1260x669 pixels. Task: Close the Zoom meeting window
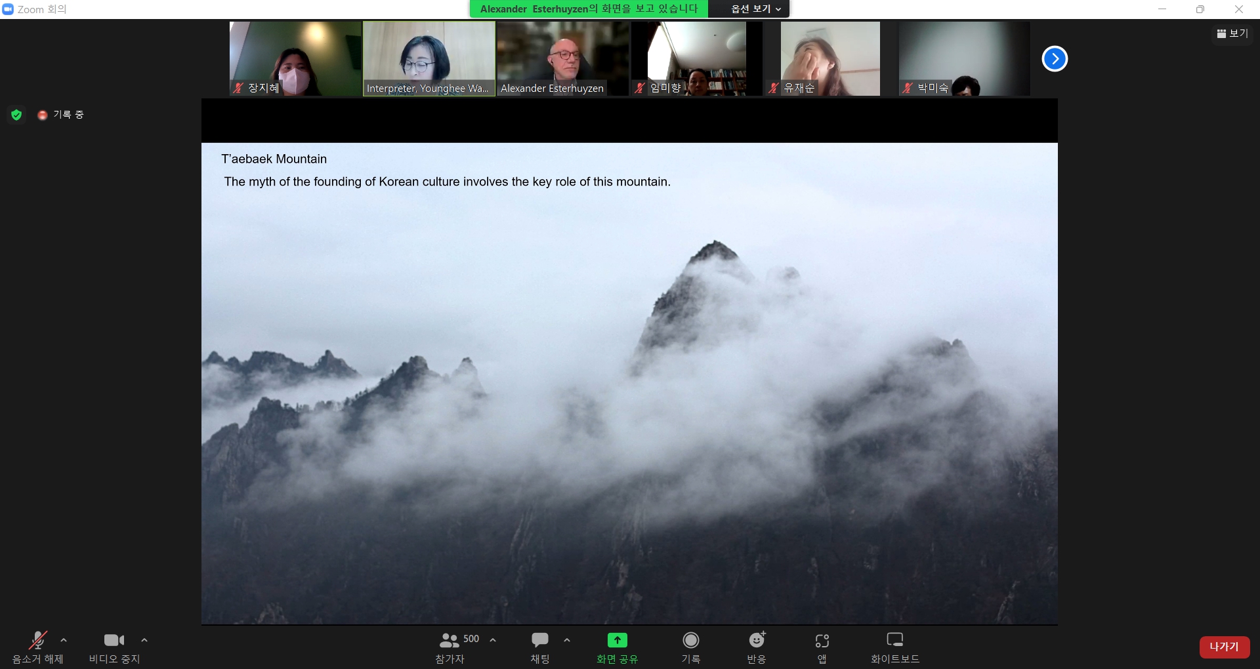coord(1239,9)
